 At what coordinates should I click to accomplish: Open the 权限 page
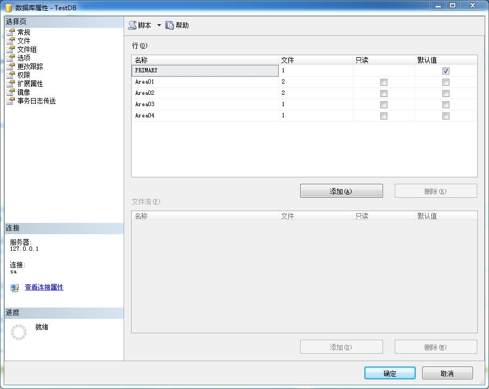(24, 75)
